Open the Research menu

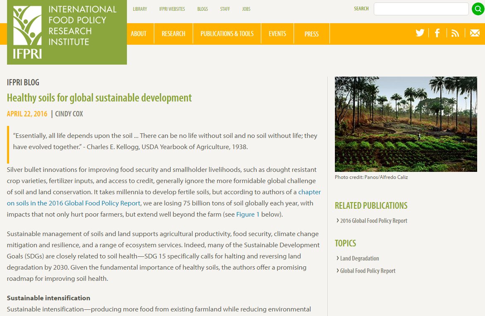[173, 34]
